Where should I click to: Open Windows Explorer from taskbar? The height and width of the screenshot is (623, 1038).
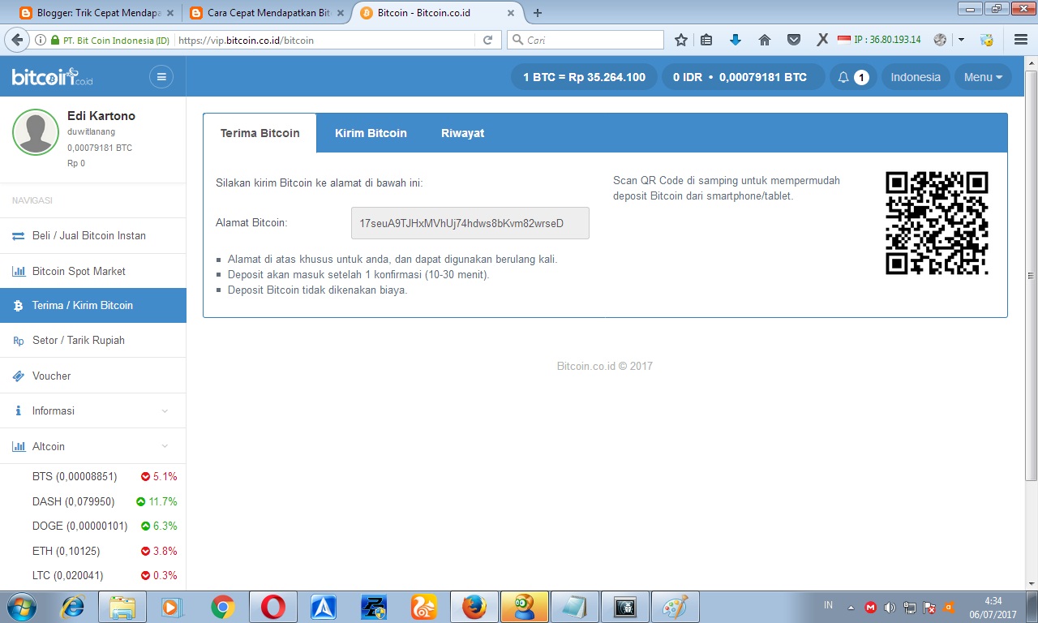pyautogui.click(x=123, y=607)
